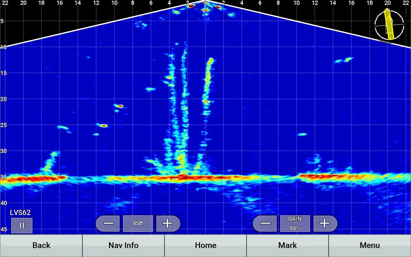
Task: Pause the live sonar feed
Action: coord(22,225)
